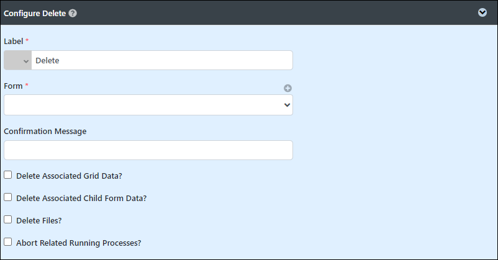Click the Form field caption text
Viewport: 498px width, 260px height.
(13, 86)
